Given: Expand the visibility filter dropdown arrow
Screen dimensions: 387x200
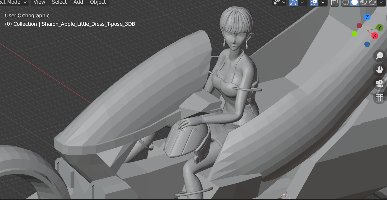Looking at the screenshot, I should pos(284,2).
